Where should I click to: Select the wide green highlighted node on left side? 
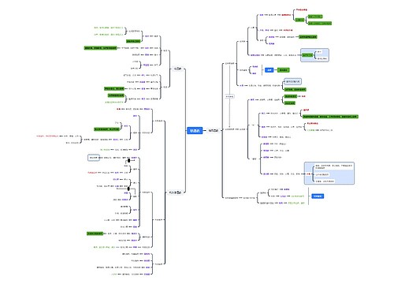100,48
